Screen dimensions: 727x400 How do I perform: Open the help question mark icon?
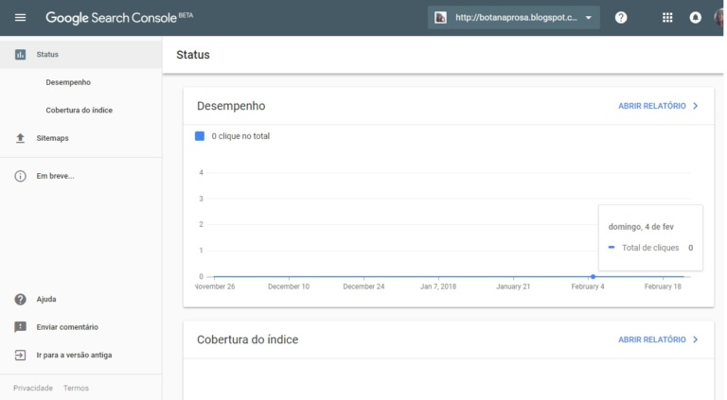coord(621,18)
